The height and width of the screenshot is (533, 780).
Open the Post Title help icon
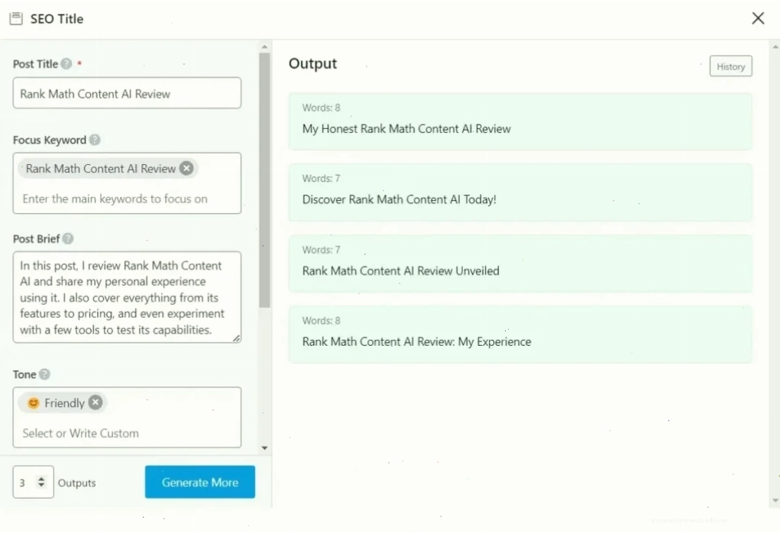coord(66,63)
